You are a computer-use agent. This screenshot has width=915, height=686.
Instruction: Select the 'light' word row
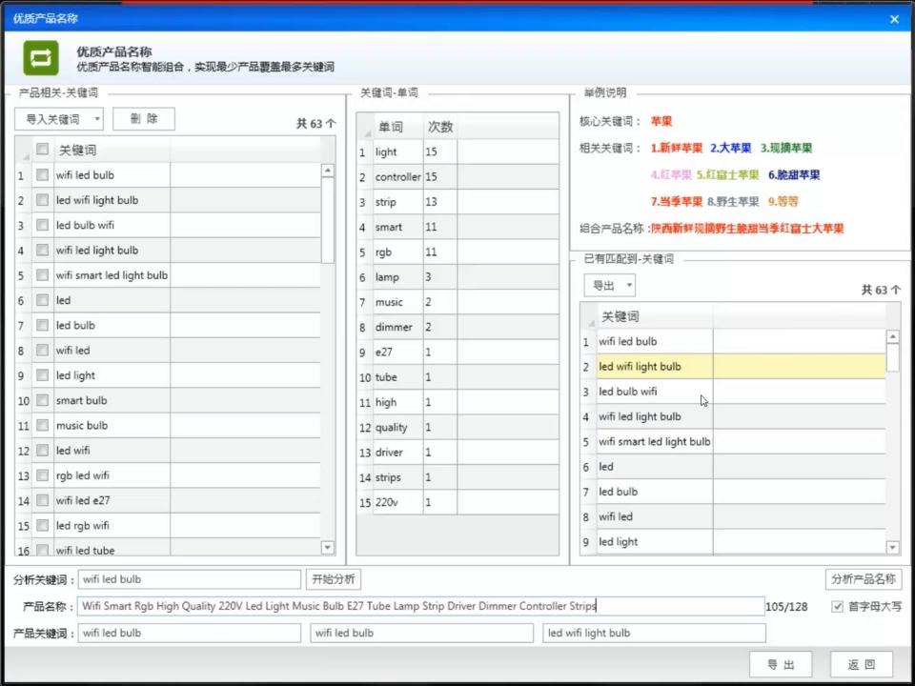457,151
